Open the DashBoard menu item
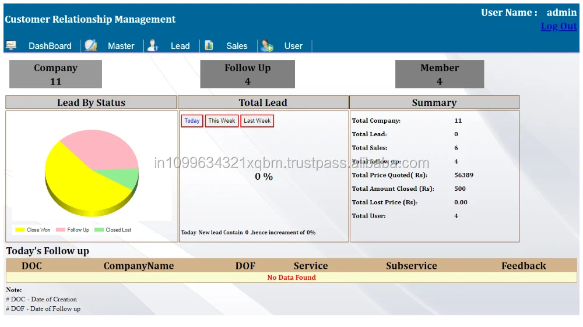Viewport: 583px width, 327px height. (50, 46)
